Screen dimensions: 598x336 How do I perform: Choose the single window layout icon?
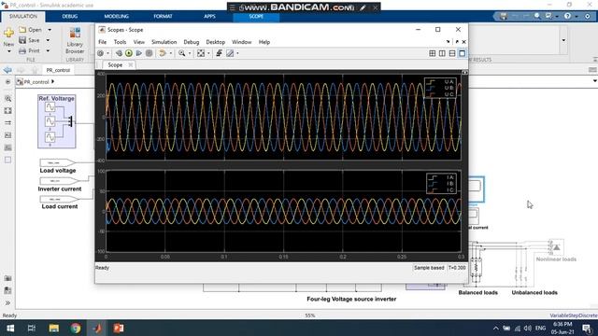pos(462,53)
